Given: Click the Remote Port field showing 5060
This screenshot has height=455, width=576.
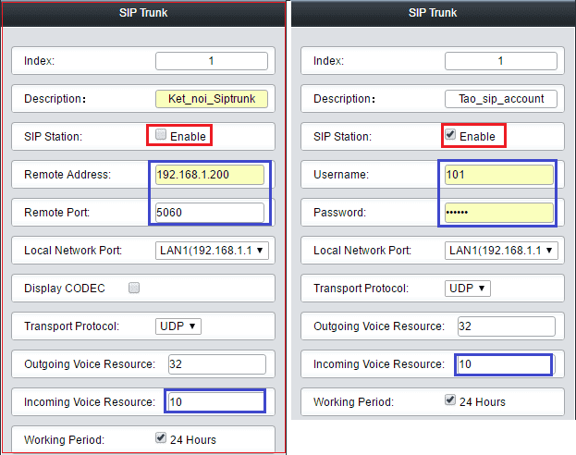Looking at the screenshot, I should coord(210,212).
